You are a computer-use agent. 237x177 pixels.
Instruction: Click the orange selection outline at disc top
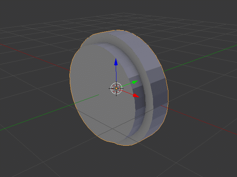[108, 32]
